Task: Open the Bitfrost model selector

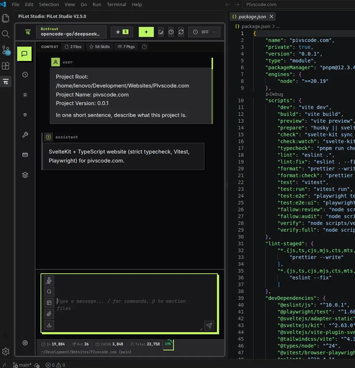Action: coord(71,32)
